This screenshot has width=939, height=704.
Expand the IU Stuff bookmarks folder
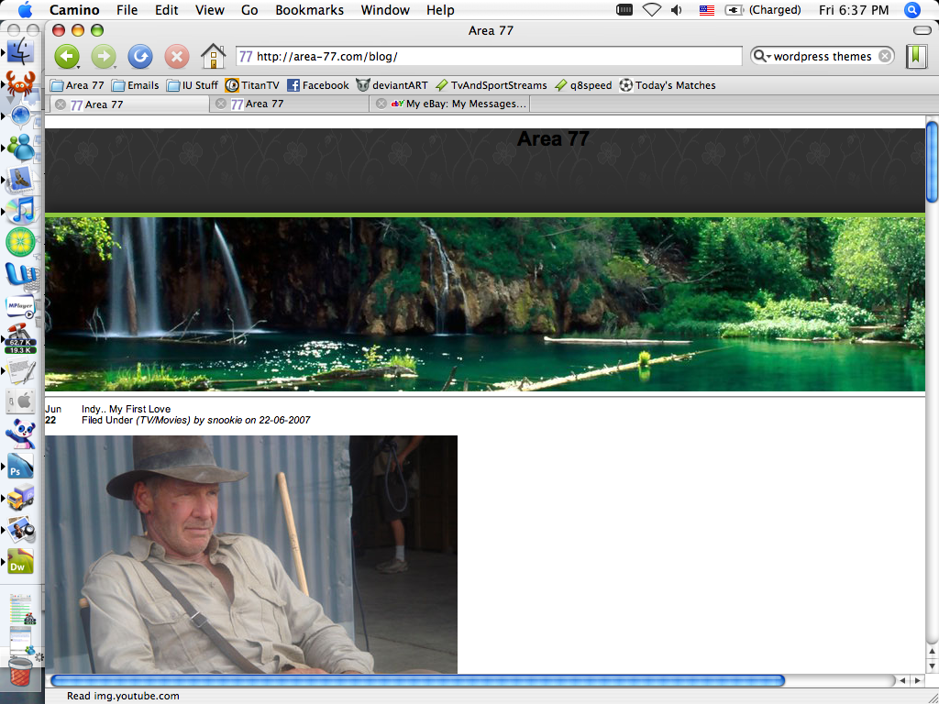coord(193,85)
